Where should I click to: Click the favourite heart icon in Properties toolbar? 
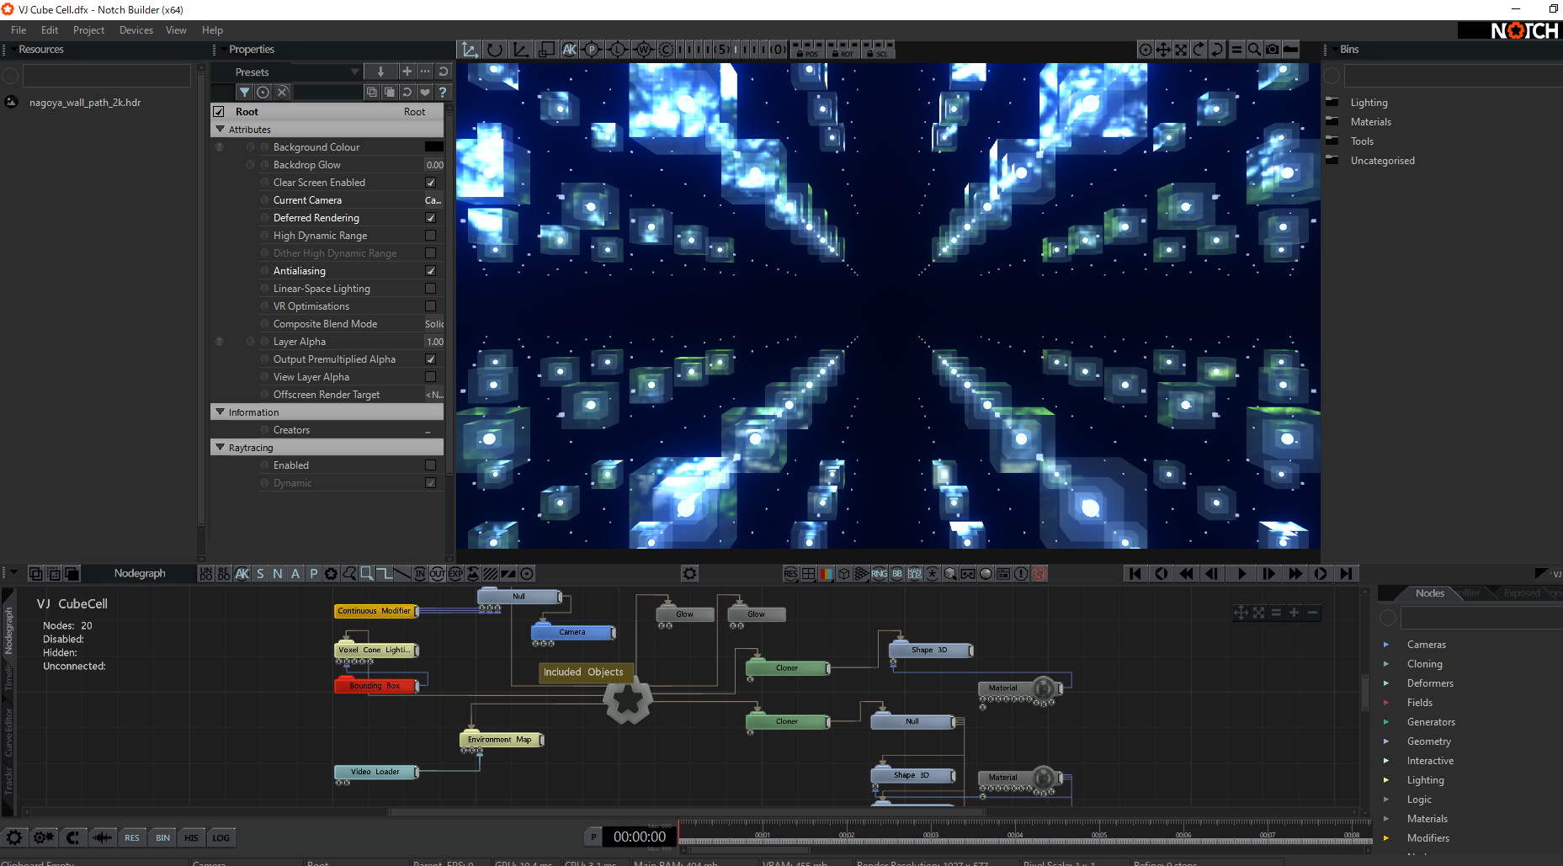tap(425, 92)
